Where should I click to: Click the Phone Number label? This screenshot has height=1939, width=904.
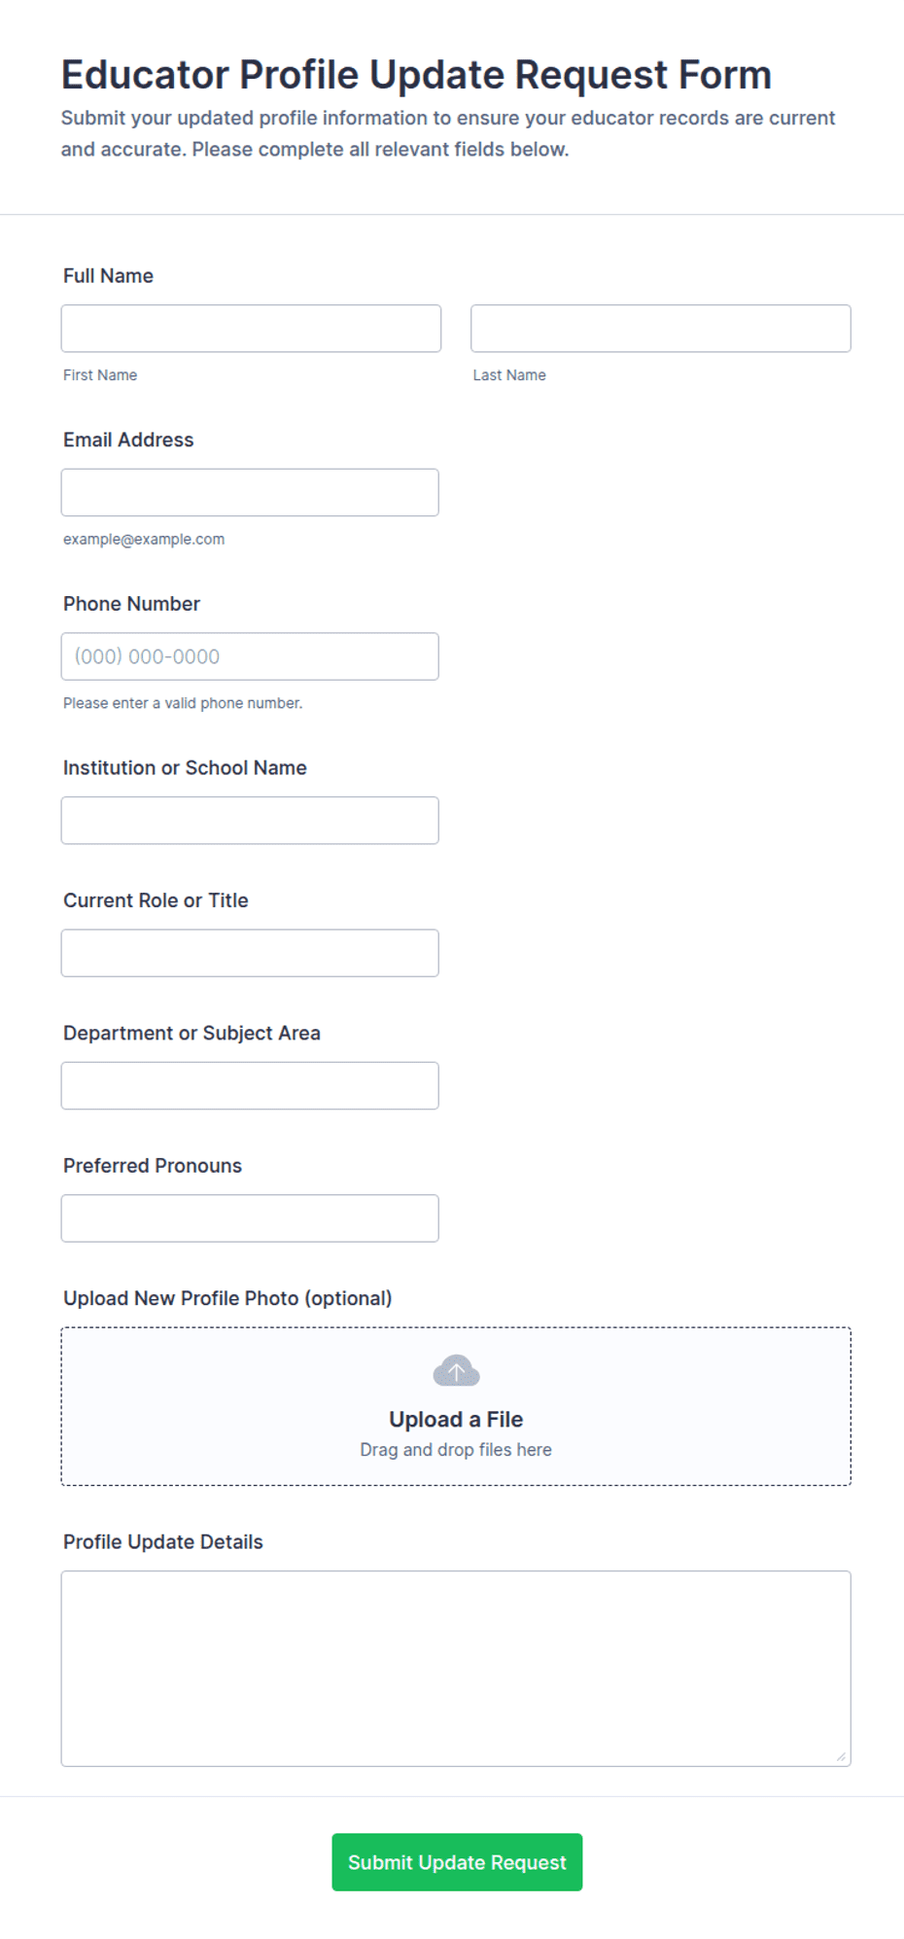coord(131,604)
